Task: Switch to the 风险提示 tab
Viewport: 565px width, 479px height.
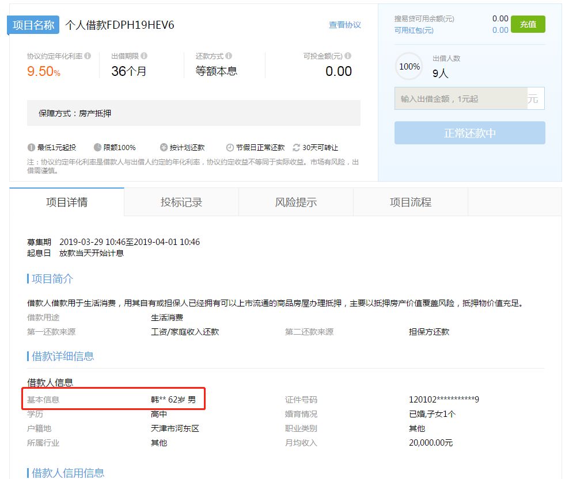Action: tap(296, 202)
